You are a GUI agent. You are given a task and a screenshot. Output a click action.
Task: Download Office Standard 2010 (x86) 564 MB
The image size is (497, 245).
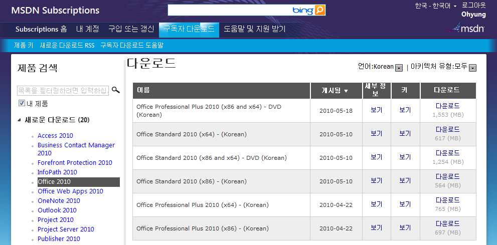click(x=447, y=177)
